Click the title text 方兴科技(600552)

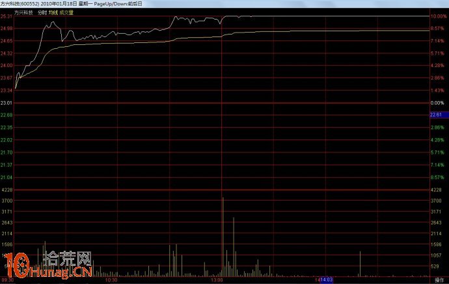click(20, 4)
